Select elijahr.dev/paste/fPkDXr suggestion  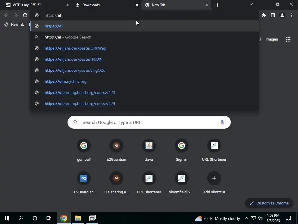coord(144,59)
